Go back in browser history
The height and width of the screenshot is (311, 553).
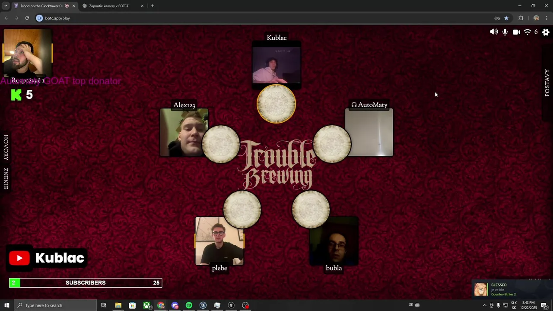coord(6,18)
